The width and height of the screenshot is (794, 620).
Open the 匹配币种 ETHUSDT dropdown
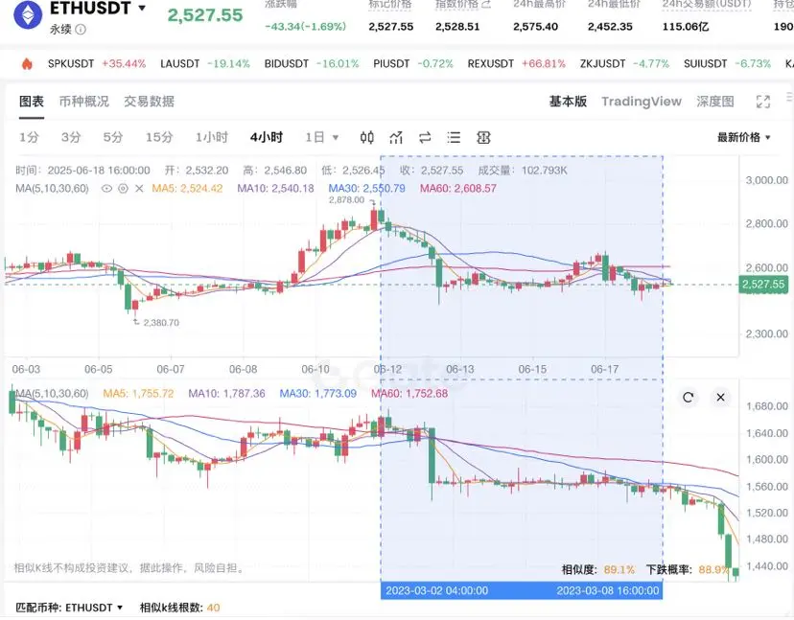pos(69,608)
